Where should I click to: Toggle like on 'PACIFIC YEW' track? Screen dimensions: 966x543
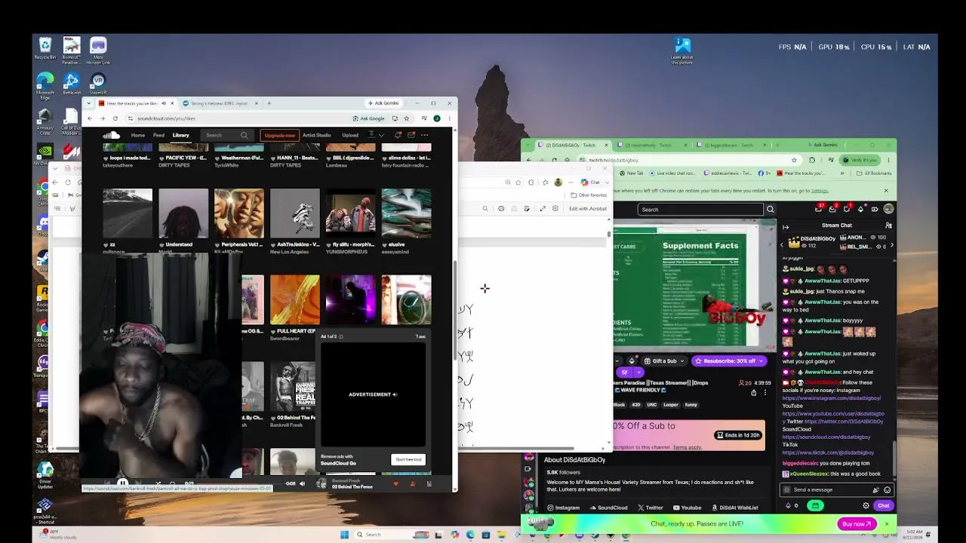tap(161, 158)
